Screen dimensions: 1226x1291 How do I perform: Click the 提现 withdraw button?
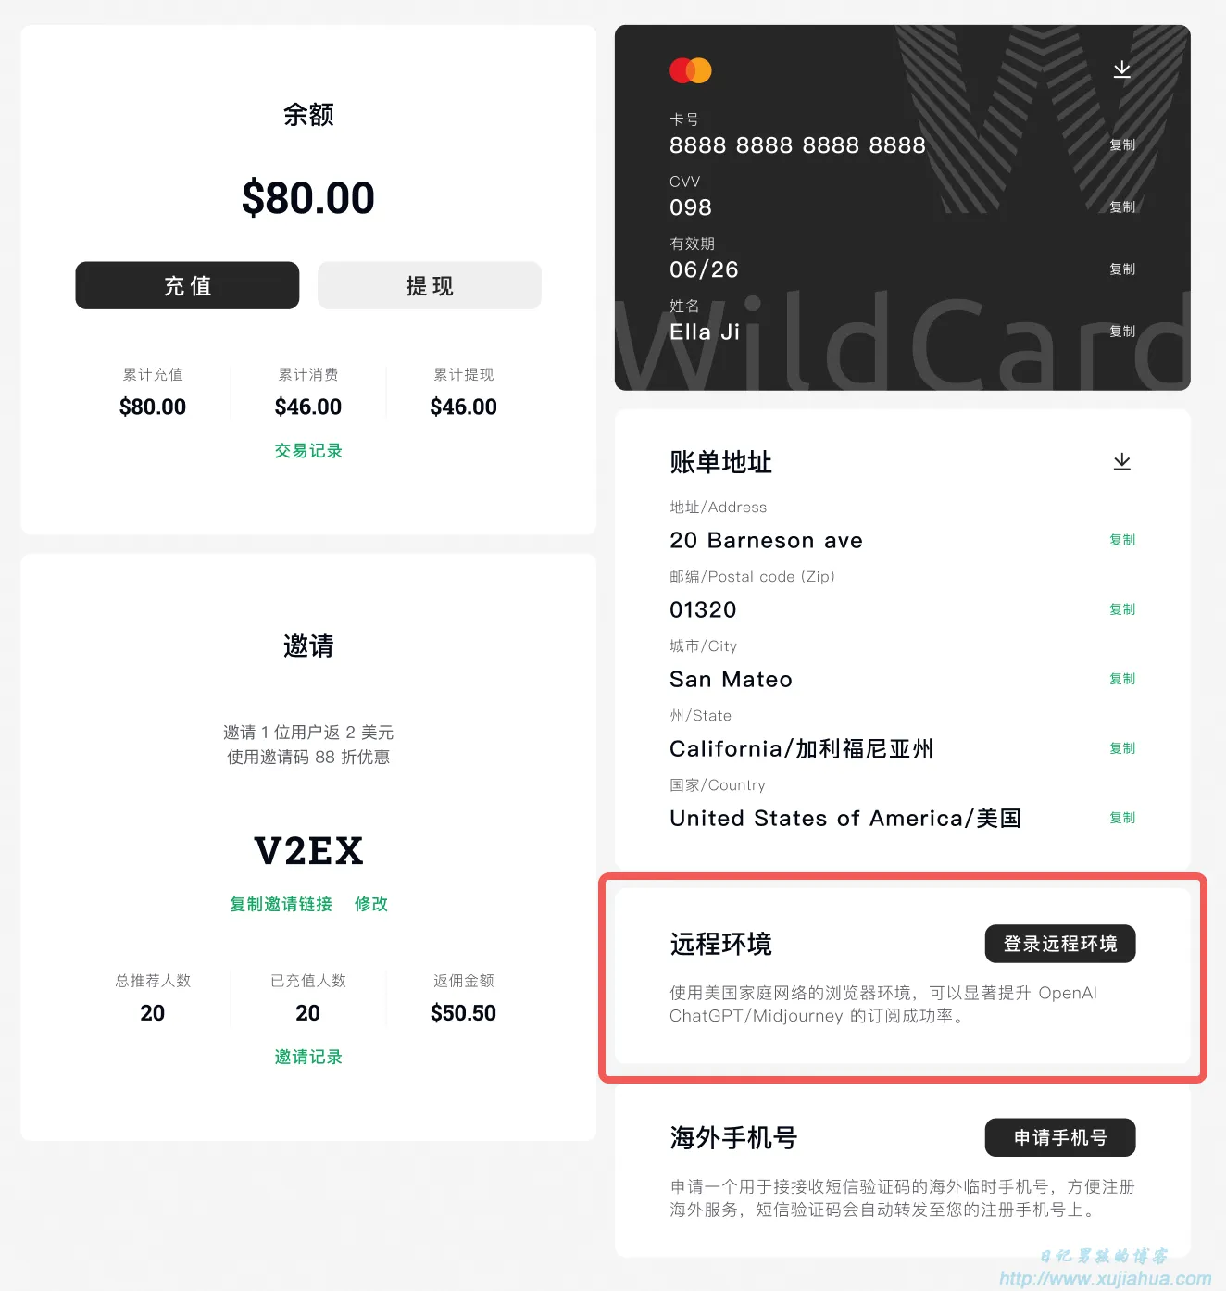[x=430, y=285]
